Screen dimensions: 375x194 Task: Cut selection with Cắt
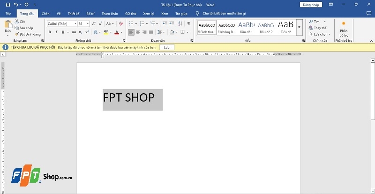pyautogui.click(x=20, y=22)
